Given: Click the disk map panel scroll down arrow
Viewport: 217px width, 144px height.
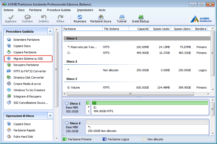Looking at the screenshot, I should 213,133.
